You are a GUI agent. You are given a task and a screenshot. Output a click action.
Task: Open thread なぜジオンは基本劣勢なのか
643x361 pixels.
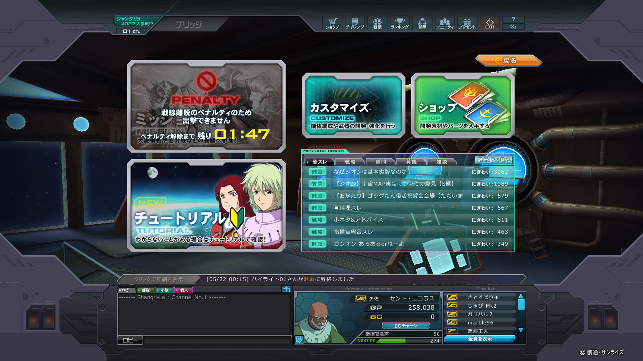point(370,172)
